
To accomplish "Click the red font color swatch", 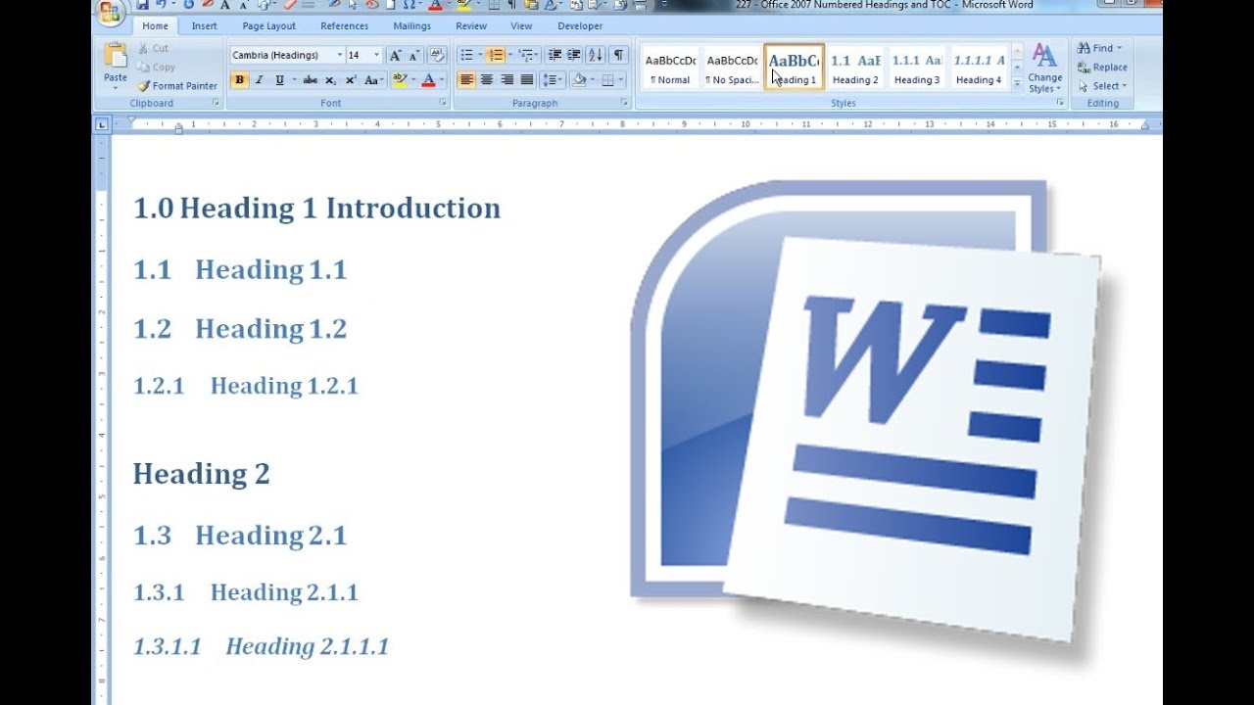I will click(x=428, y=80).
